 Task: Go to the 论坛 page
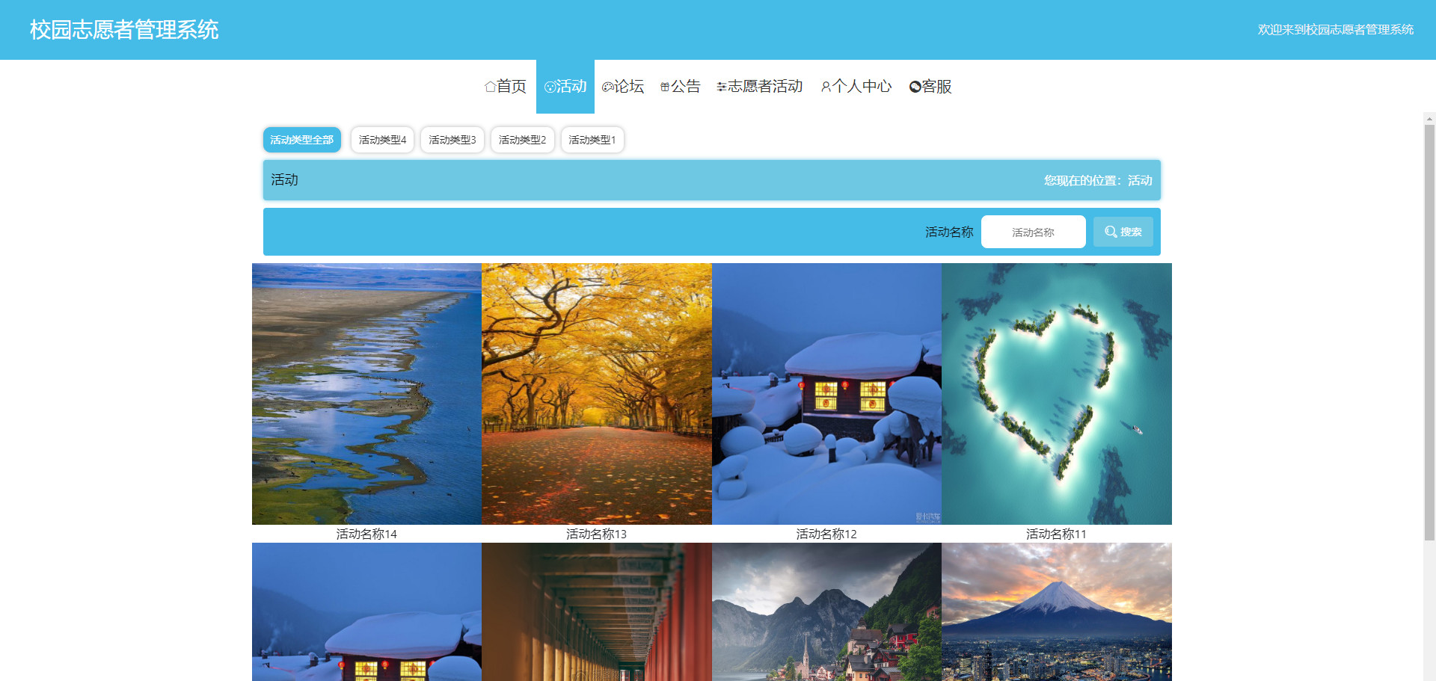pos(623,87)
